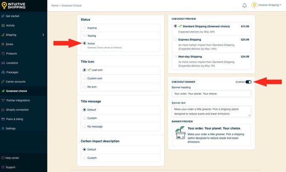The width and height of the screenshot is (286, 172).
Task: Select Default carbon impact description
Action: (x=84, y=149)
